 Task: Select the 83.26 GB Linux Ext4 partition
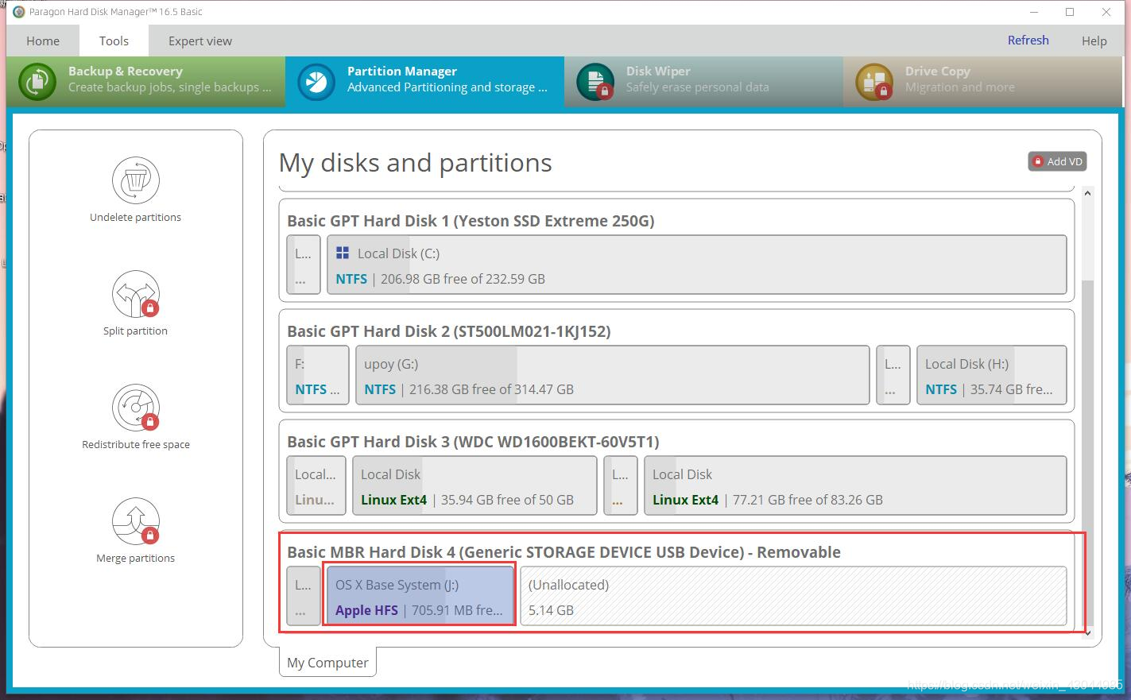[x=855, y=486]
